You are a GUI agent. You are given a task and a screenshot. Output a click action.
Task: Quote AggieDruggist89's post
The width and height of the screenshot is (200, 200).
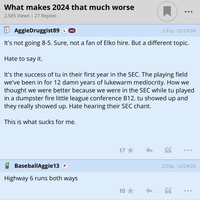tap(168, 150)
